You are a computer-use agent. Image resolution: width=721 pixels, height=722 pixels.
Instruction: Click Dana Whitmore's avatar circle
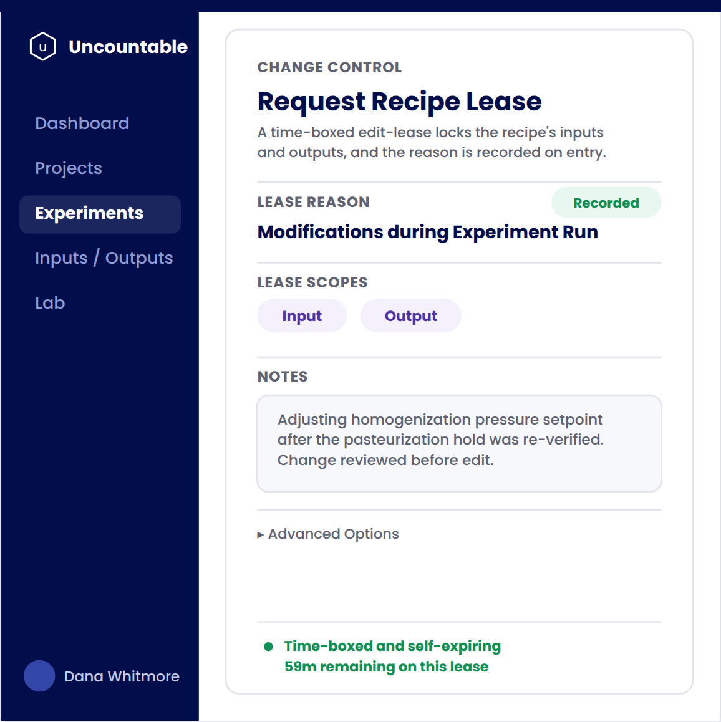point(39,676)
